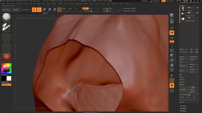
Task: Open the Home Page
Action: [x=6, y=10]
